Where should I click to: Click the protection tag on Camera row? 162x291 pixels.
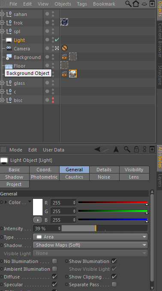pyautogui.click(x=64, y=48)
